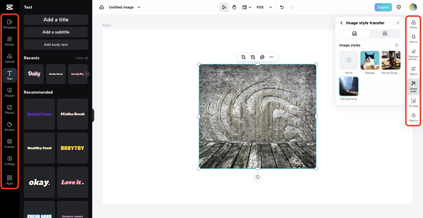Show next recent text styles arrow
This screenshot has width=423, height=218.
tap(87, 74)
